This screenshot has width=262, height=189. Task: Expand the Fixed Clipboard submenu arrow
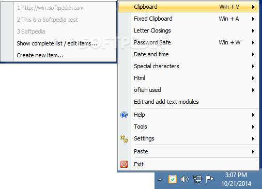[x=253, y=19]
